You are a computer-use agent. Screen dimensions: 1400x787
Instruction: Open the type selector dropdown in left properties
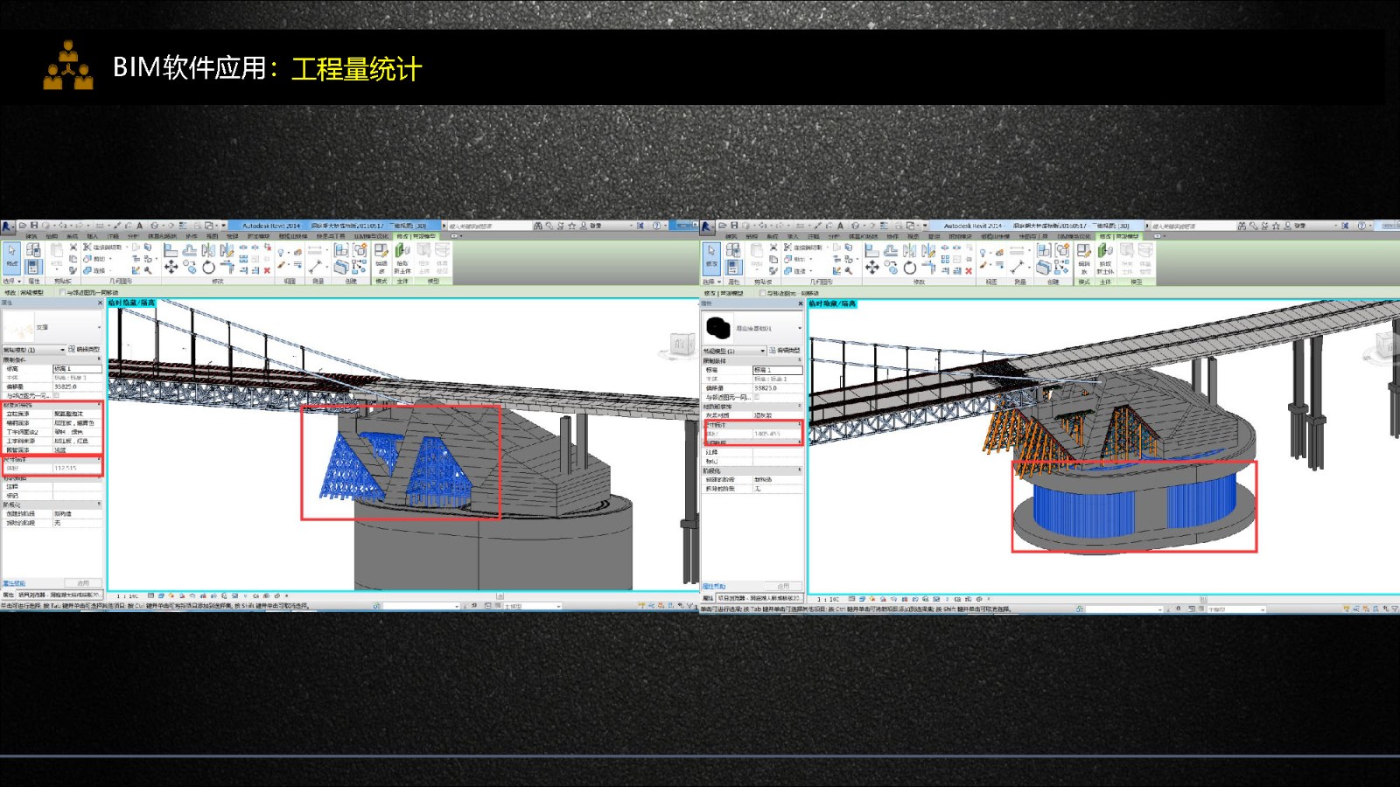52,327
